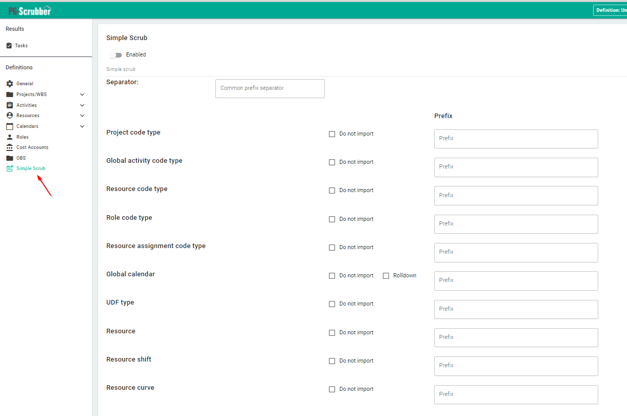Click the Cost Accounts bank icon
Viewport: 627px width, 416px height.
tap(9, 147)
